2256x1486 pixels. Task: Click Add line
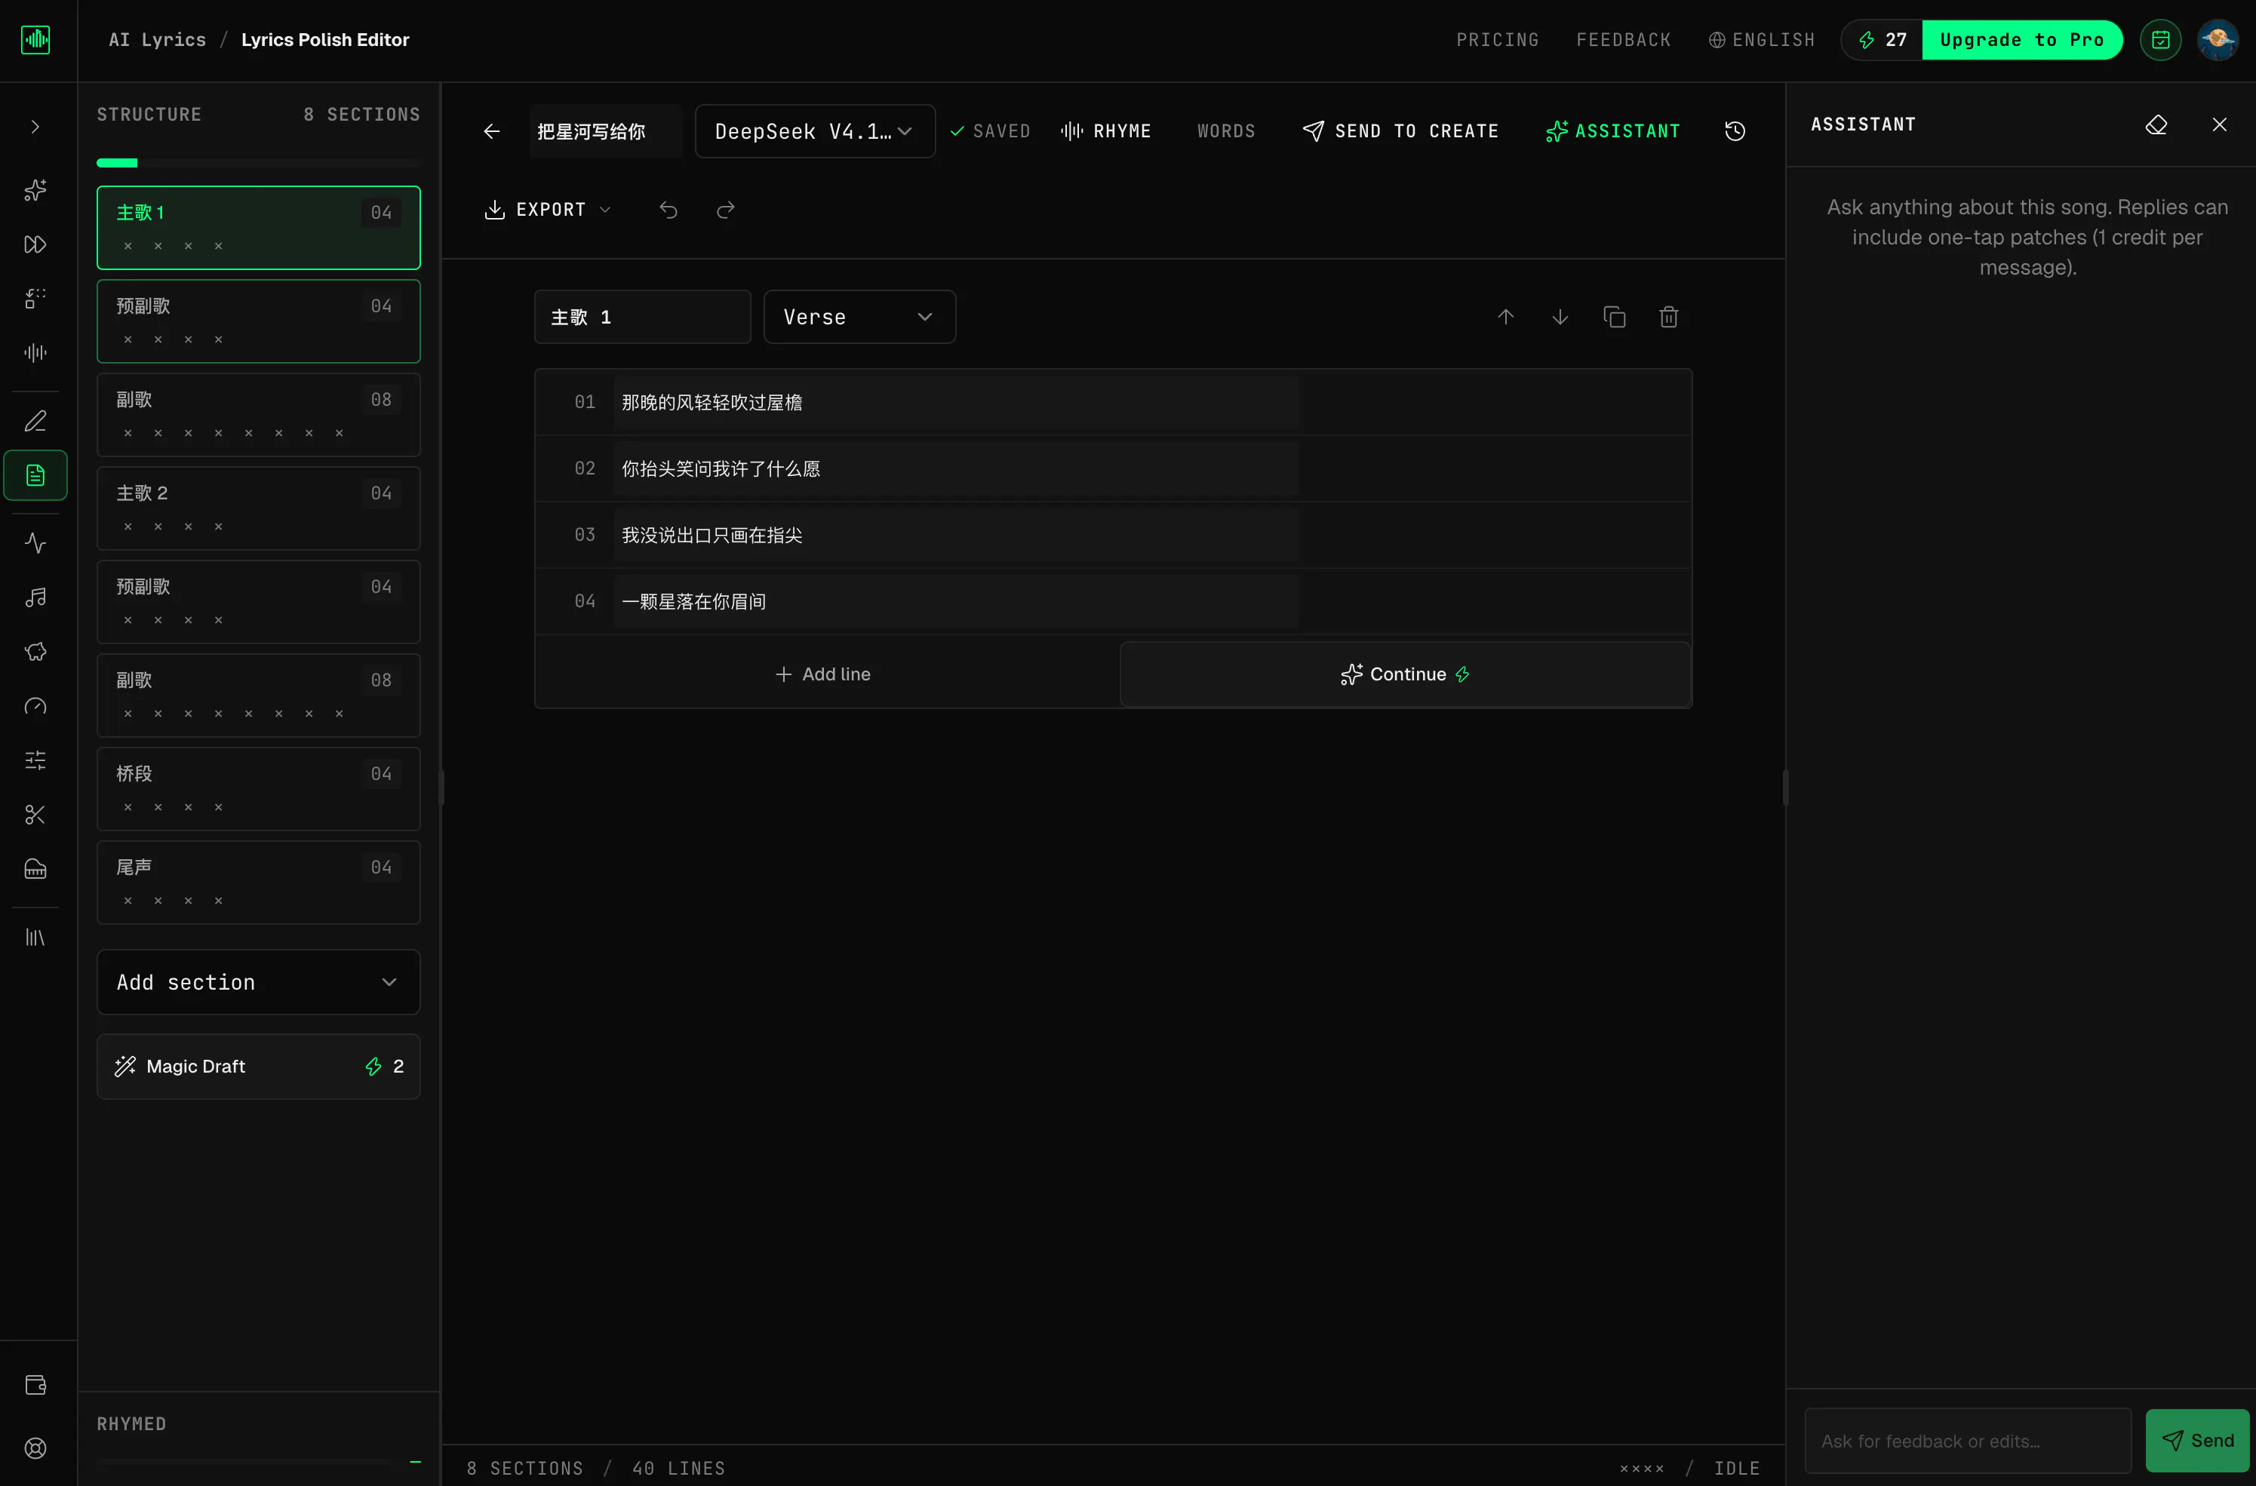coord(822,674)
